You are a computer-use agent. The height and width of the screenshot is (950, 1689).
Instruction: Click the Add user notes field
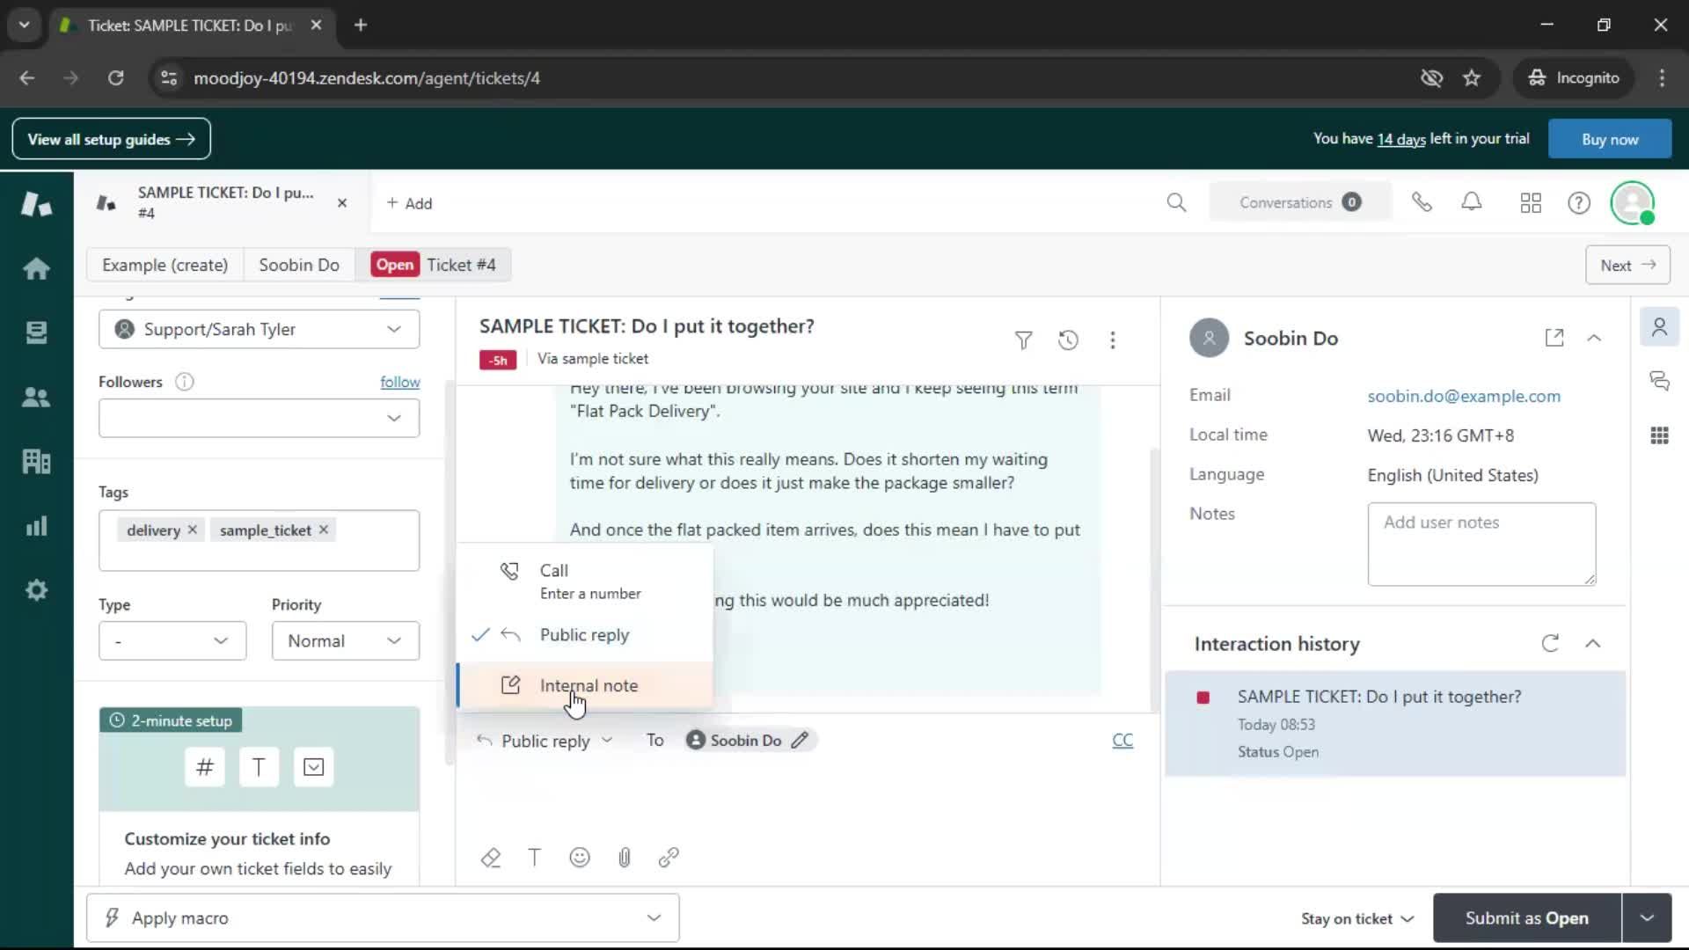(x=1481, y=544)
